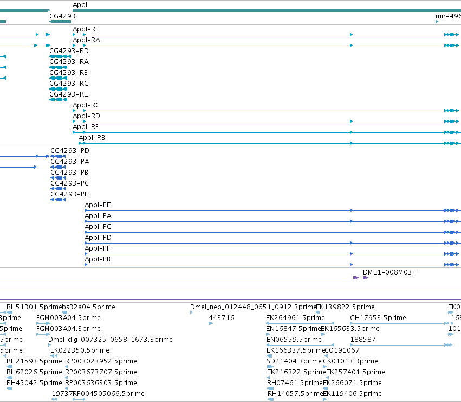The image size is (461, 402).
Task: Select the Appl-PA protein feature
Action: point(98,216)
